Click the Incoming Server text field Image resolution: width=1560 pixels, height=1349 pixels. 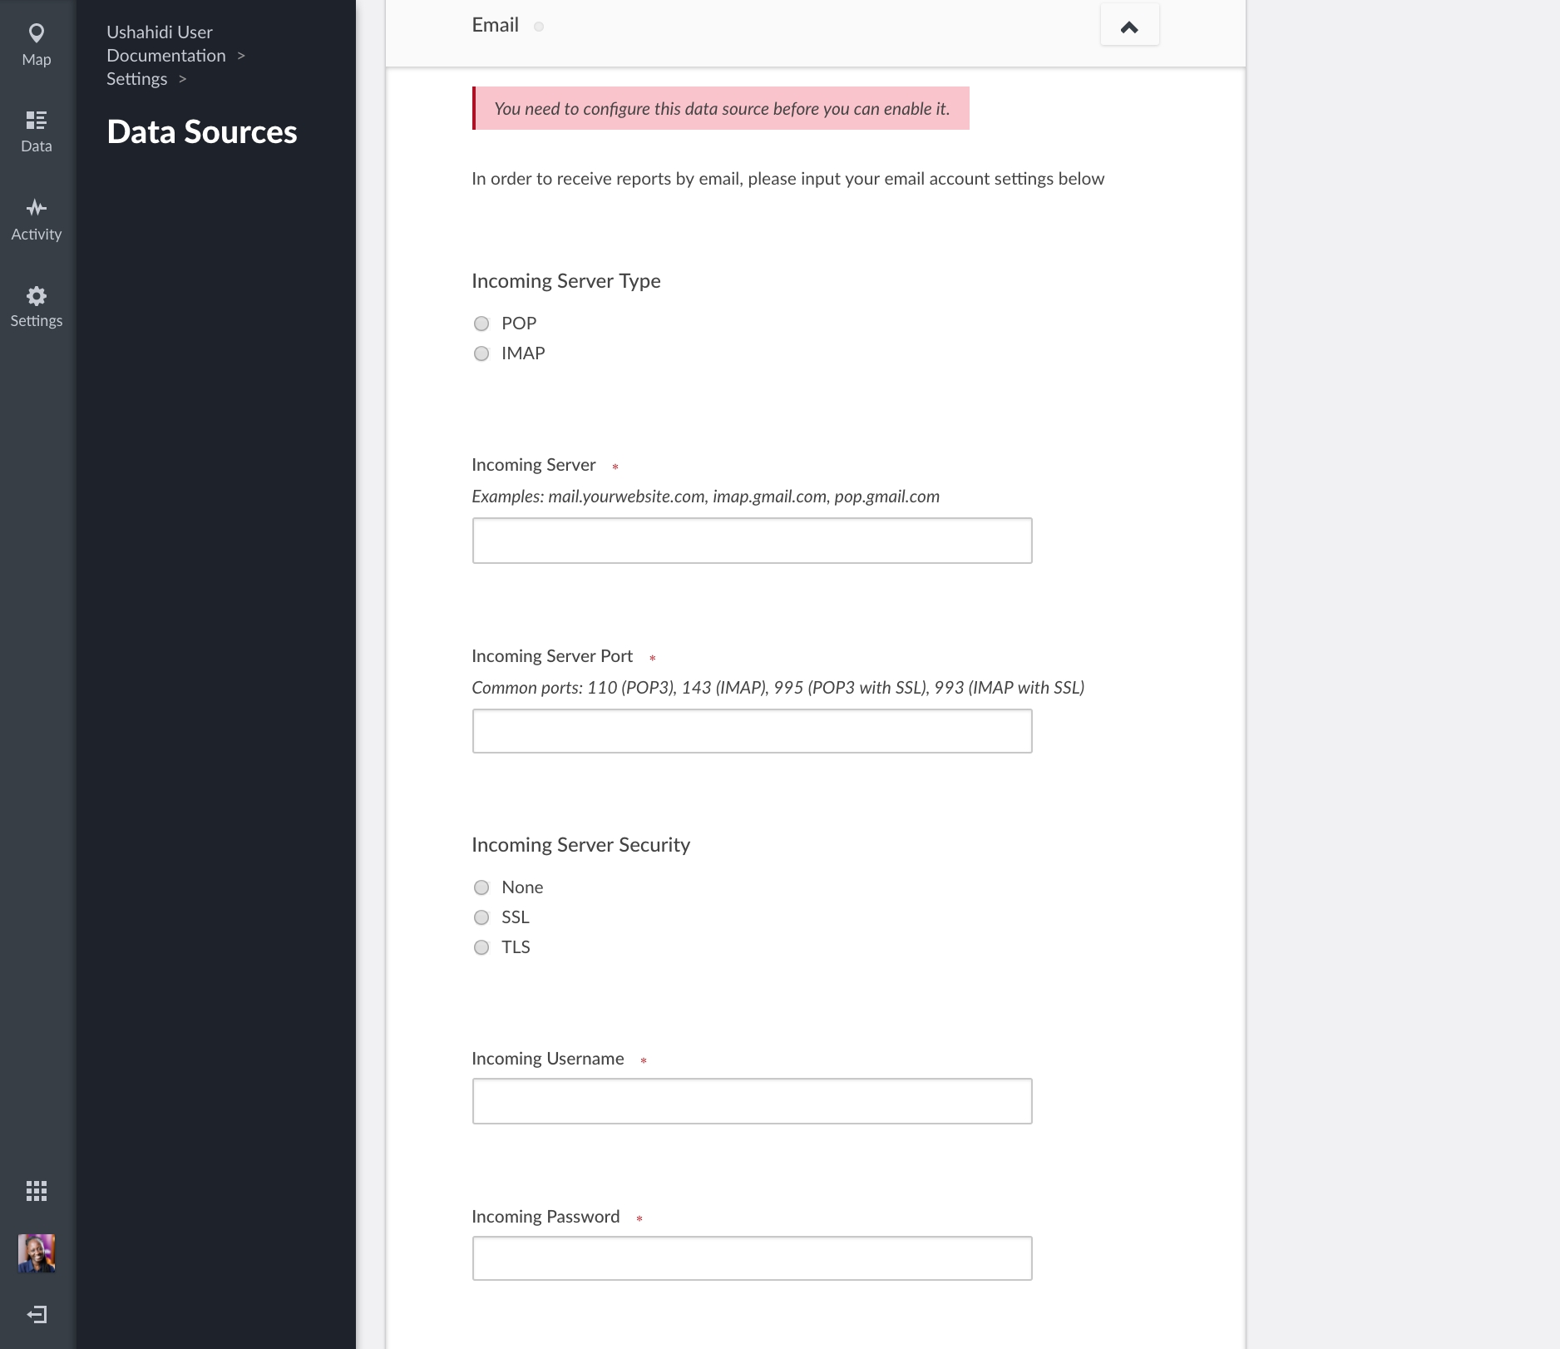[x=752, y=541]
